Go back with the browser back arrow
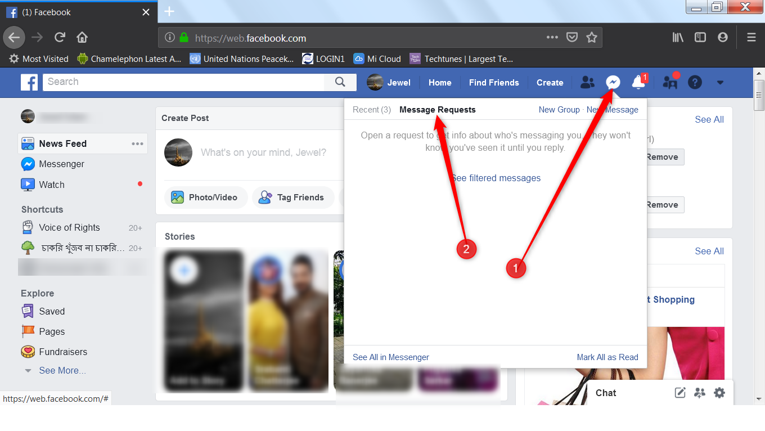765x431 pixels. coord(14,38)
